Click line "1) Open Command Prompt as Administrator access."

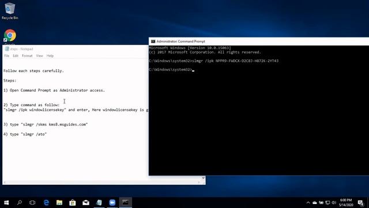click(54, 90)
